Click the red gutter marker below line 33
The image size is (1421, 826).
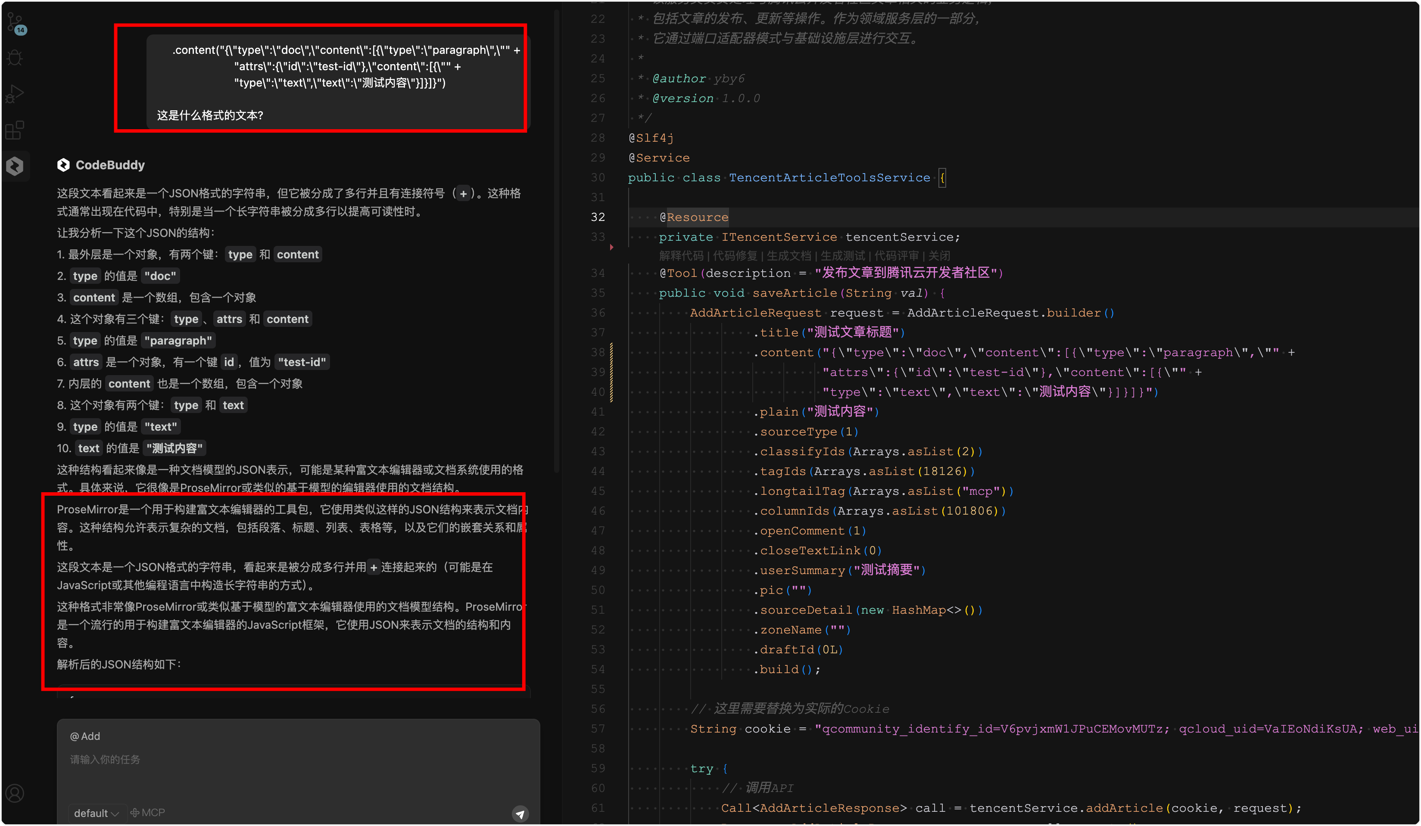click(611, 247)
